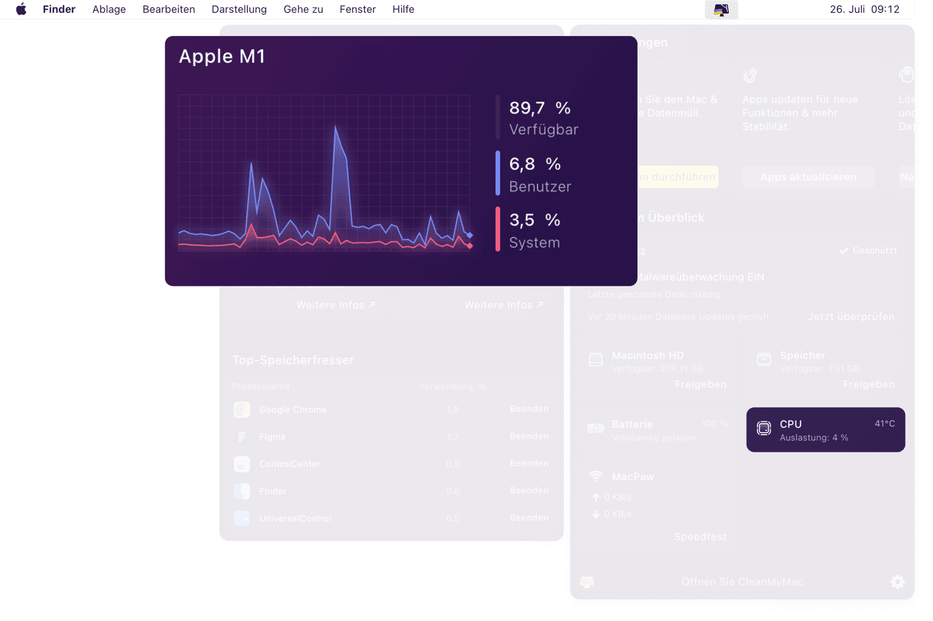
Task: Open the settings gear icon
Action: tap(898, 582)
